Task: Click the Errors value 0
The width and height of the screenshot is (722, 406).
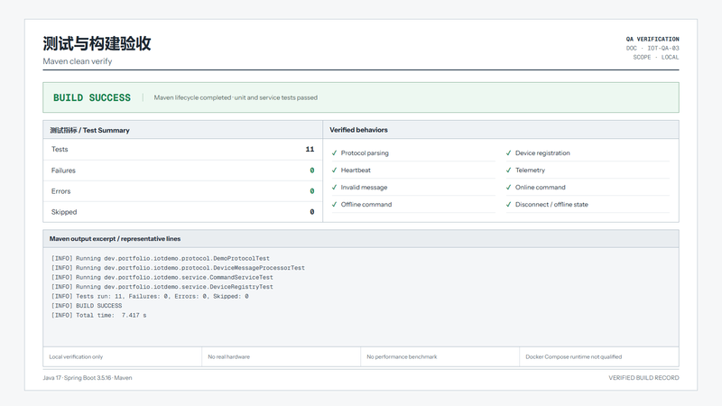Action: click(312, 191)
